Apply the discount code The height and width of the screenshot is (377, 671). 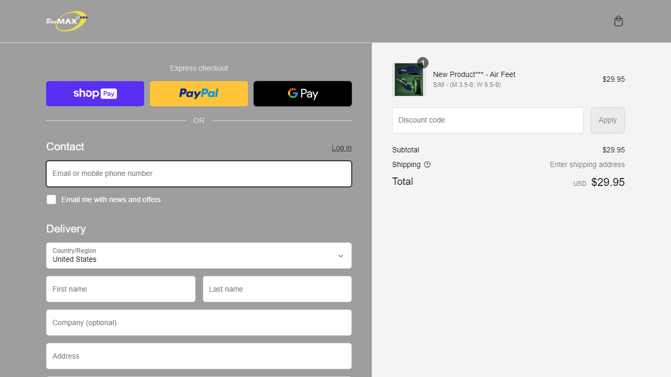click(x=608, y=120)
